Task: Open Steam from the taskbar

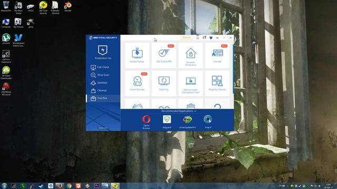Action: (41, 186)
